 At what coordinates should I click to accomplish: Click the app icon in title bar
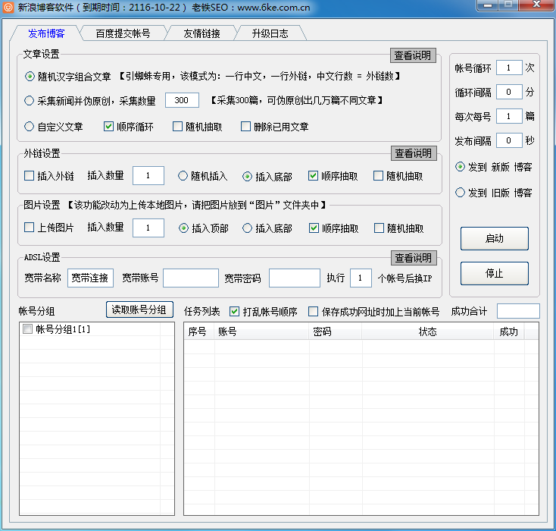9,6
